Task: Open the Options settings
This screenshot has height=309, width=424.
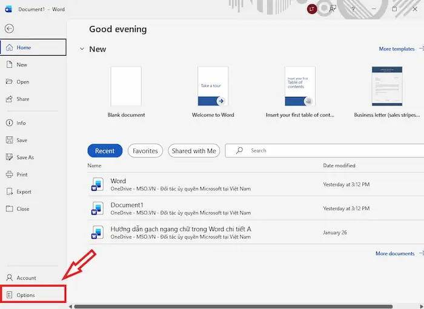Action: [x=25, y=295]
